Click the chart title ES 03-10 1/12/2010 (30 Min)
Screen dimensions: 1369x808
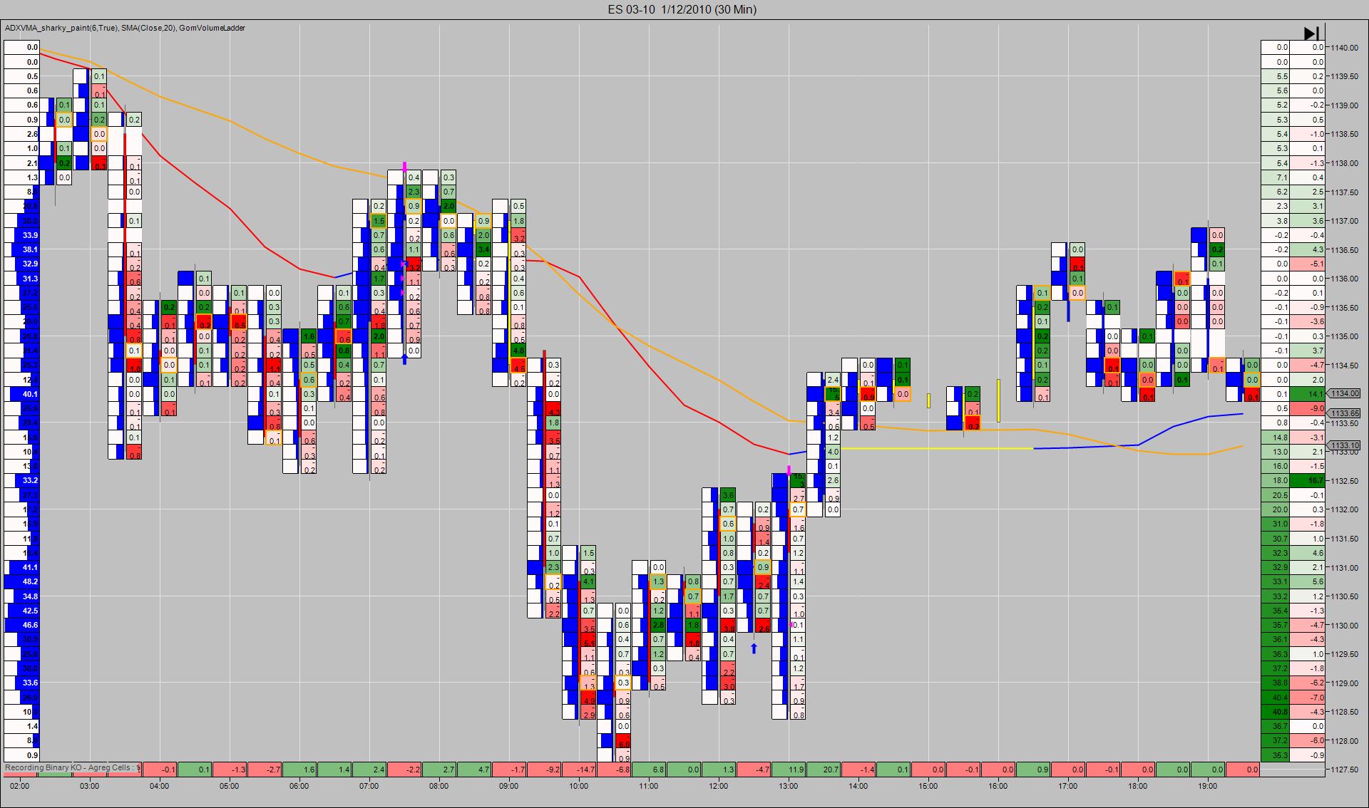coord(682,9)
